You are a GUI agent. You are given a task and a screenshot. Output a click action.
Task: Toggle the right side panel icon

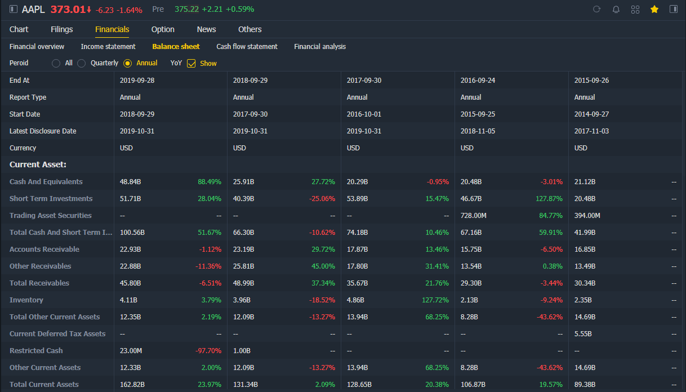pyautogui.click(x=673, y=9)
